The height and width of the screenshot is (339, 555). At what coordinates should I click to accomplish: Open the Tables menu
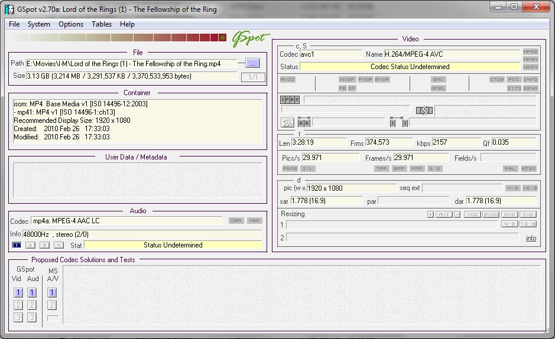pos(102,24)
